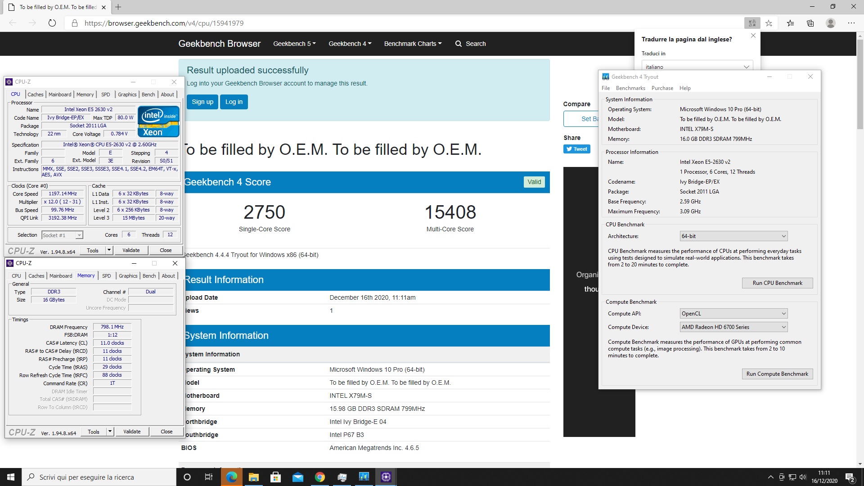The width and height of the screenshot is (864, 486).
Task: Open Help menu in Geekbench 4 Tryout
Action: pyautogui.click(x=685, y=88)
